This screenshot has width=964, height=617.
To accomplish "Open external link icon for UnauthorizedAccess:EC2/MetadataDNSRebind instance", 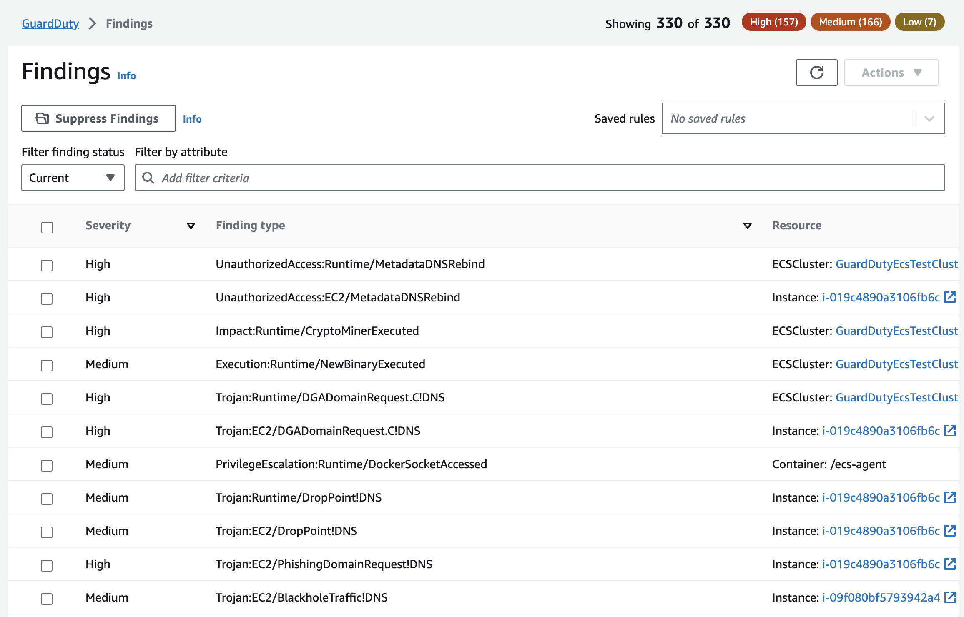I will 950,297.
